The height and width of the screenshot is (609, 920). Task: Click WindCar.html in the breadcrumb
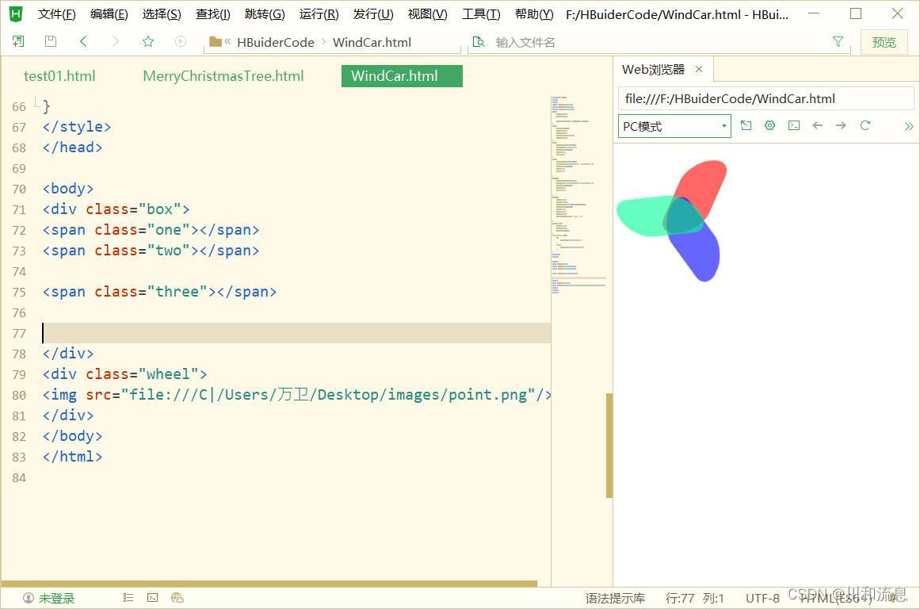(x=372, y=42)
